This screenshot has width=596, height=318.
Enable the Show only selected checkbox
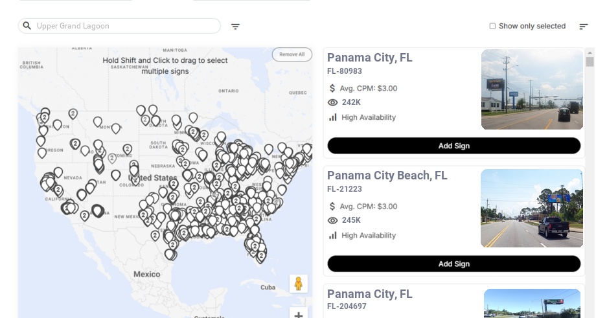tap(492, 26)
